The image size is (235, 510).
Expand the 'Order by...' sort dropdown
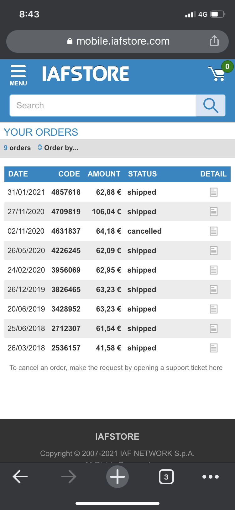pos(58,148)
